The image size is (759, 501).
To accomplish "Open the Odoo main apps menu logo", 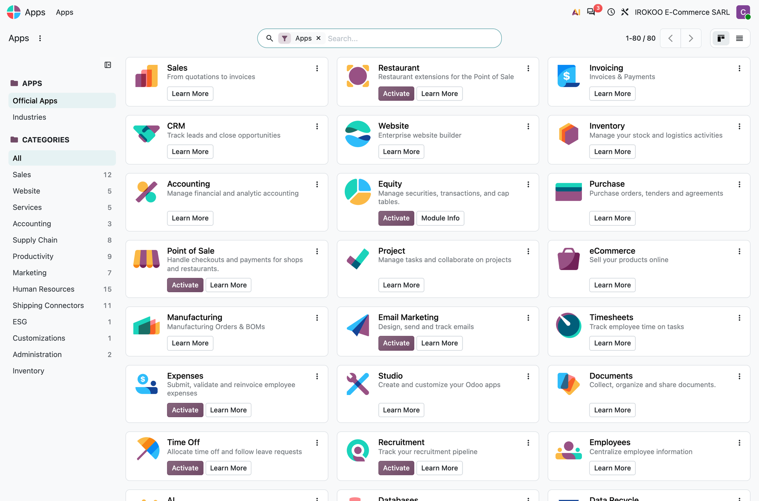I will click(14, 12).
